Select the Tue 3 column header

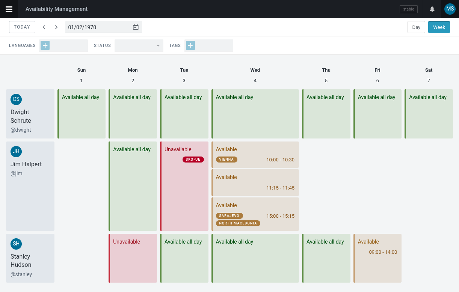tap(184, 75)
